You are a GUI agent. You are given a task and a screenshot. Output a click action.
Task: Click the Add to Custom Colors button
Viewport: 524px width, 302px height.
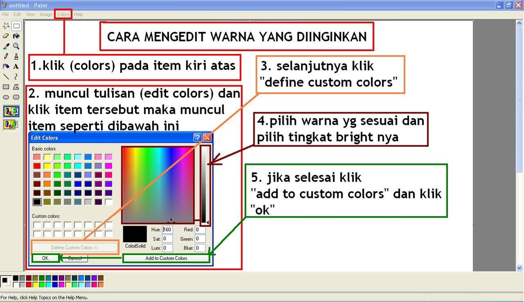click(x=166, y=258)
